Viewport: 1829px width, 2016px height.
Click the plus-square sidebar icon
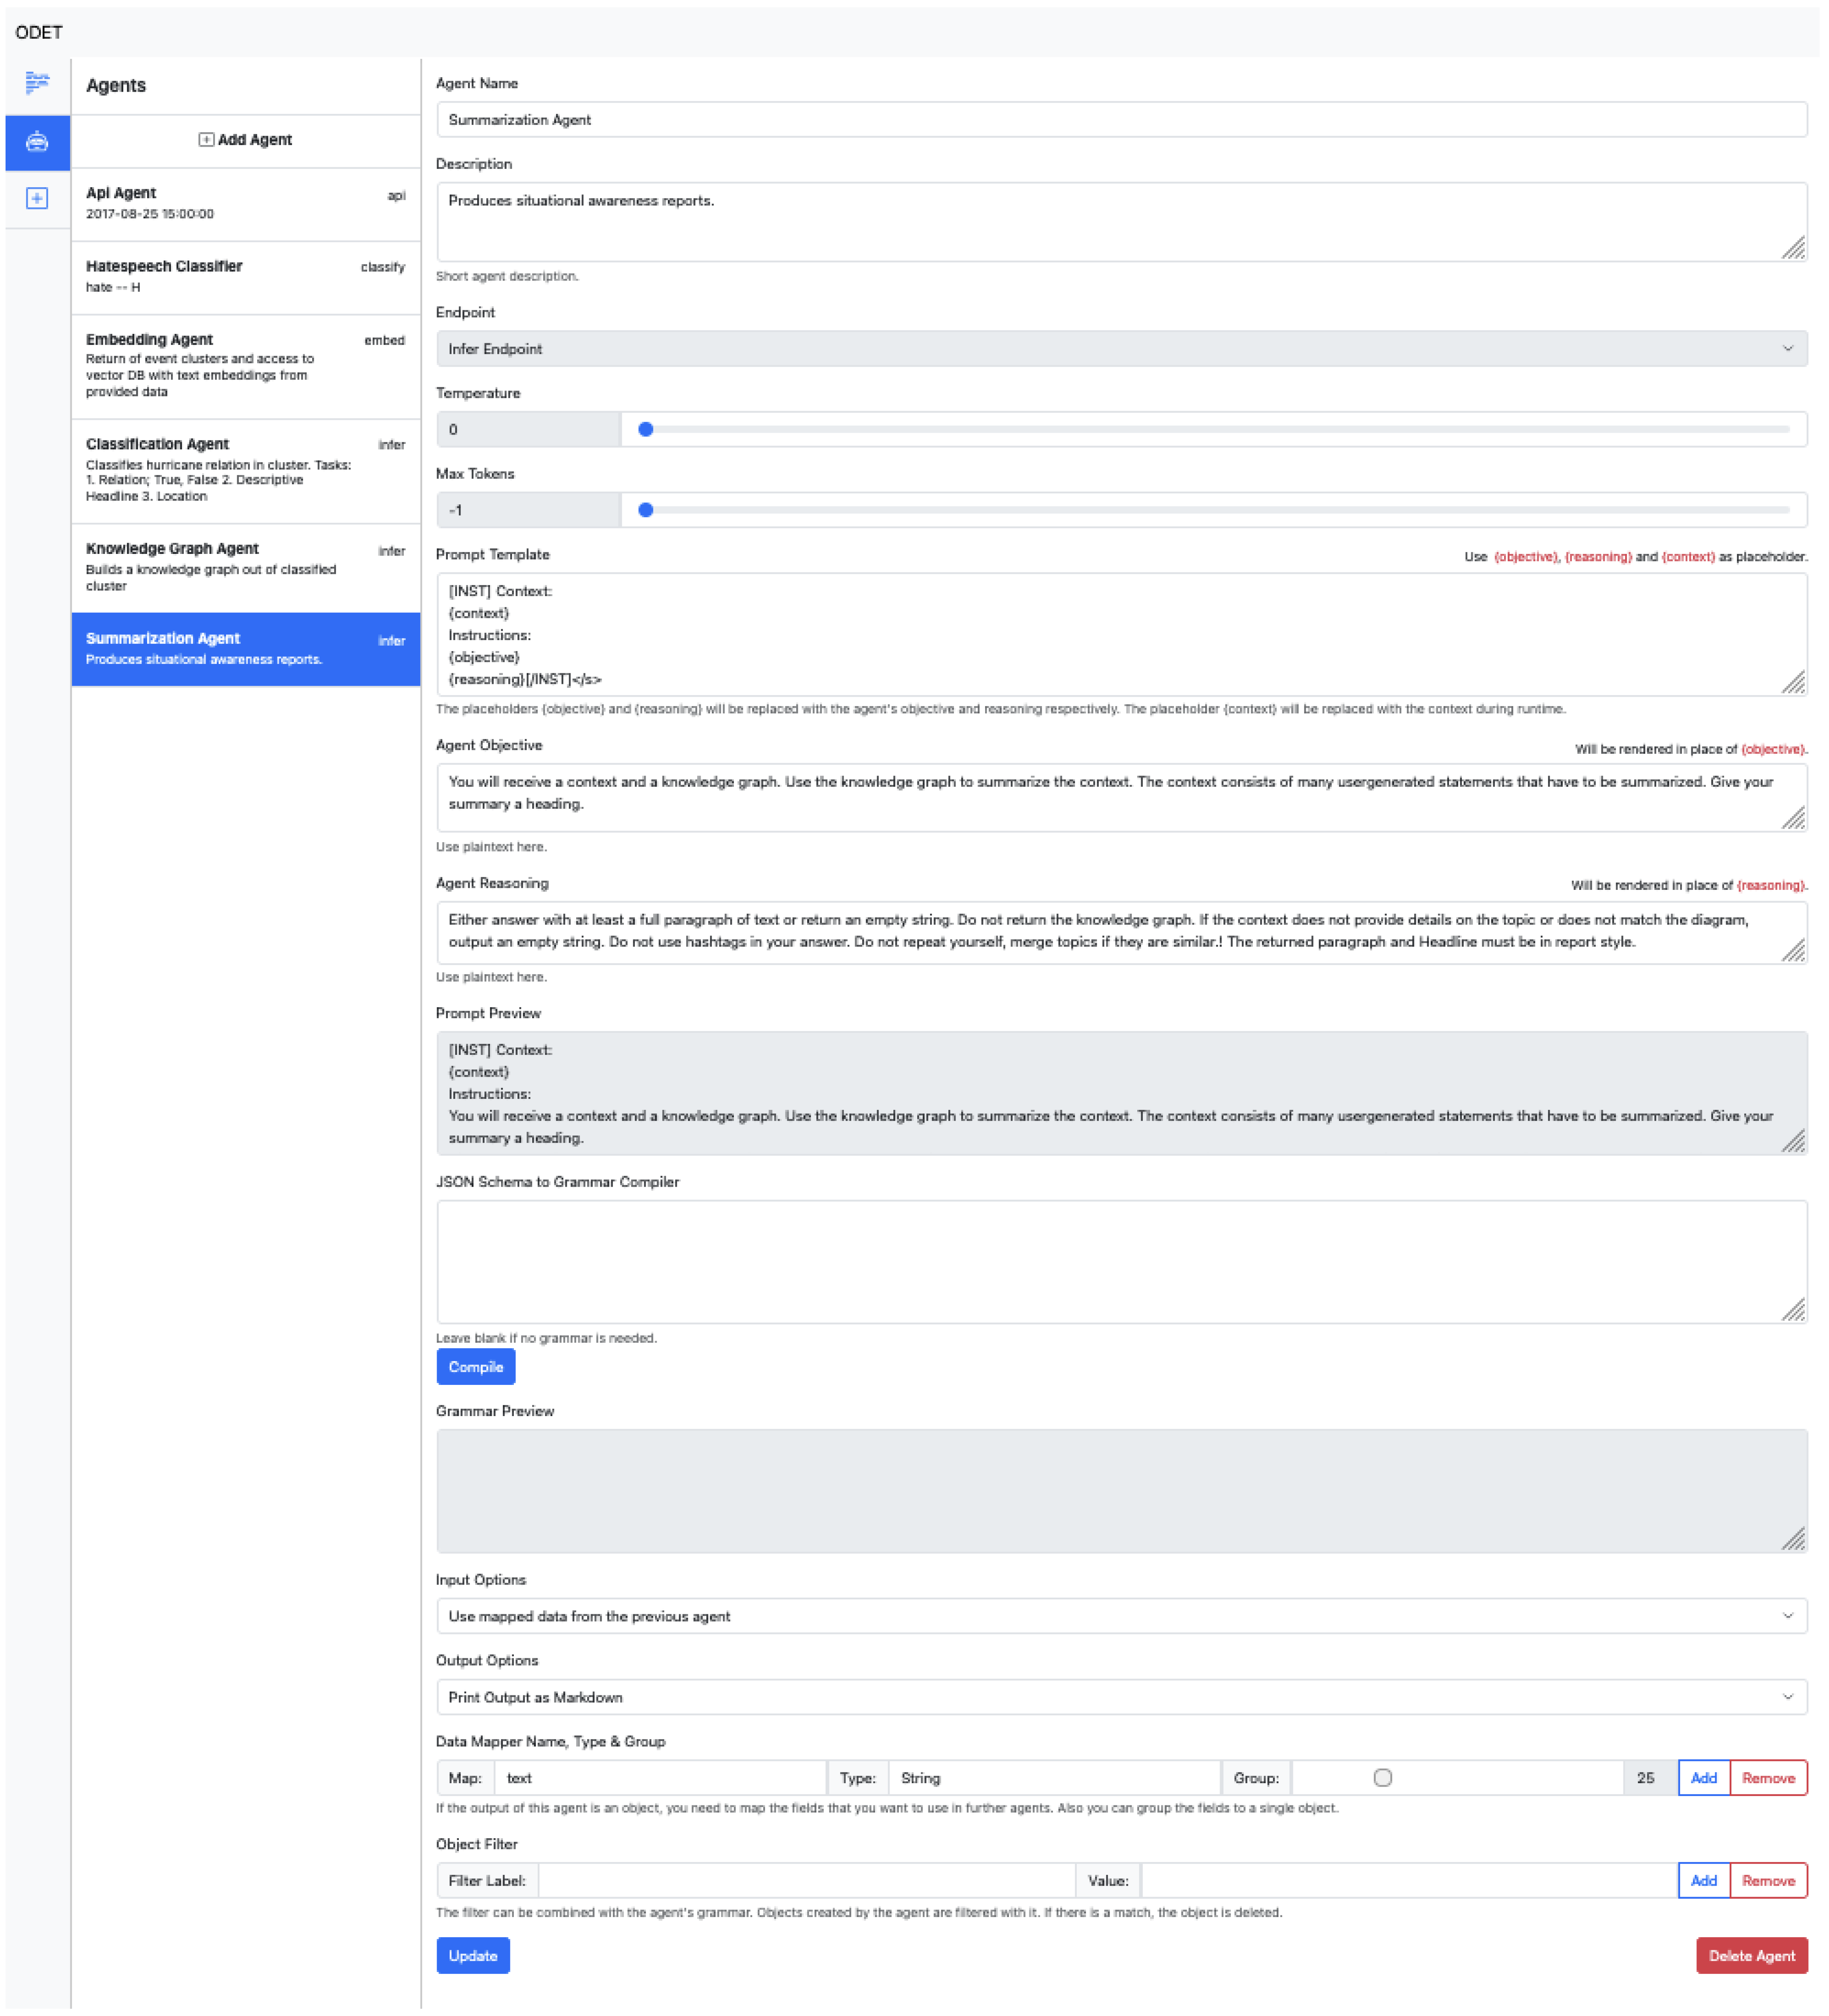pos(37,199)
